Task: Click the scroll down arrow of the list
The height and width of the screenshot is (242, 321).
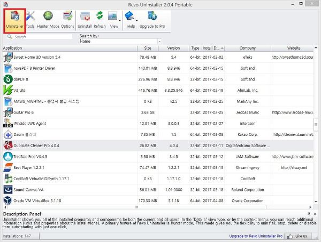Action: [x=316, y=201]
